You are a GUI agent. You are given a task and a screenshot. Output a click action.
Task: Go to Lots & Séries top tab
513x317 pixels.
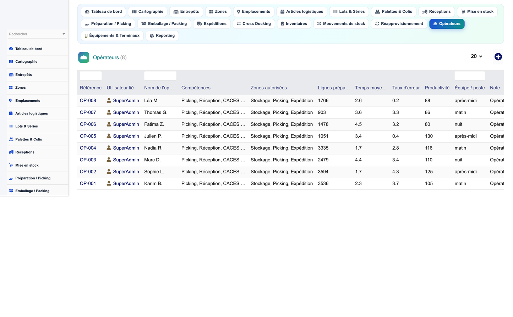click(349, 12)
